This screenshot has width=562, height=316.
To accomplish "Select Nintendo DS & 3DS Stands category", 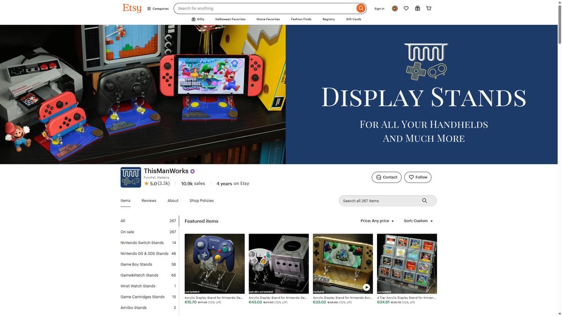I will (x=148, y=254).
